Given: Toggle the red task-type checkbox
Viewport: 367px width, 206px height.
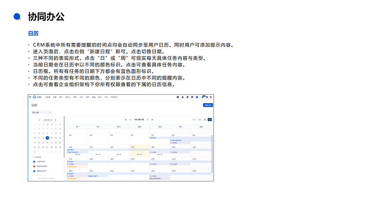Looking at the screenshot, I should tap(34, 166).
